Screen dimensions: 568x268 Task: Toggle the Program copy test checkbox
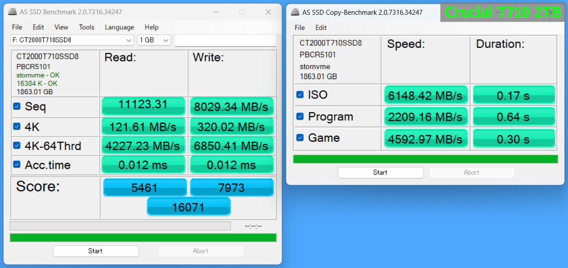tap(300, 117)
